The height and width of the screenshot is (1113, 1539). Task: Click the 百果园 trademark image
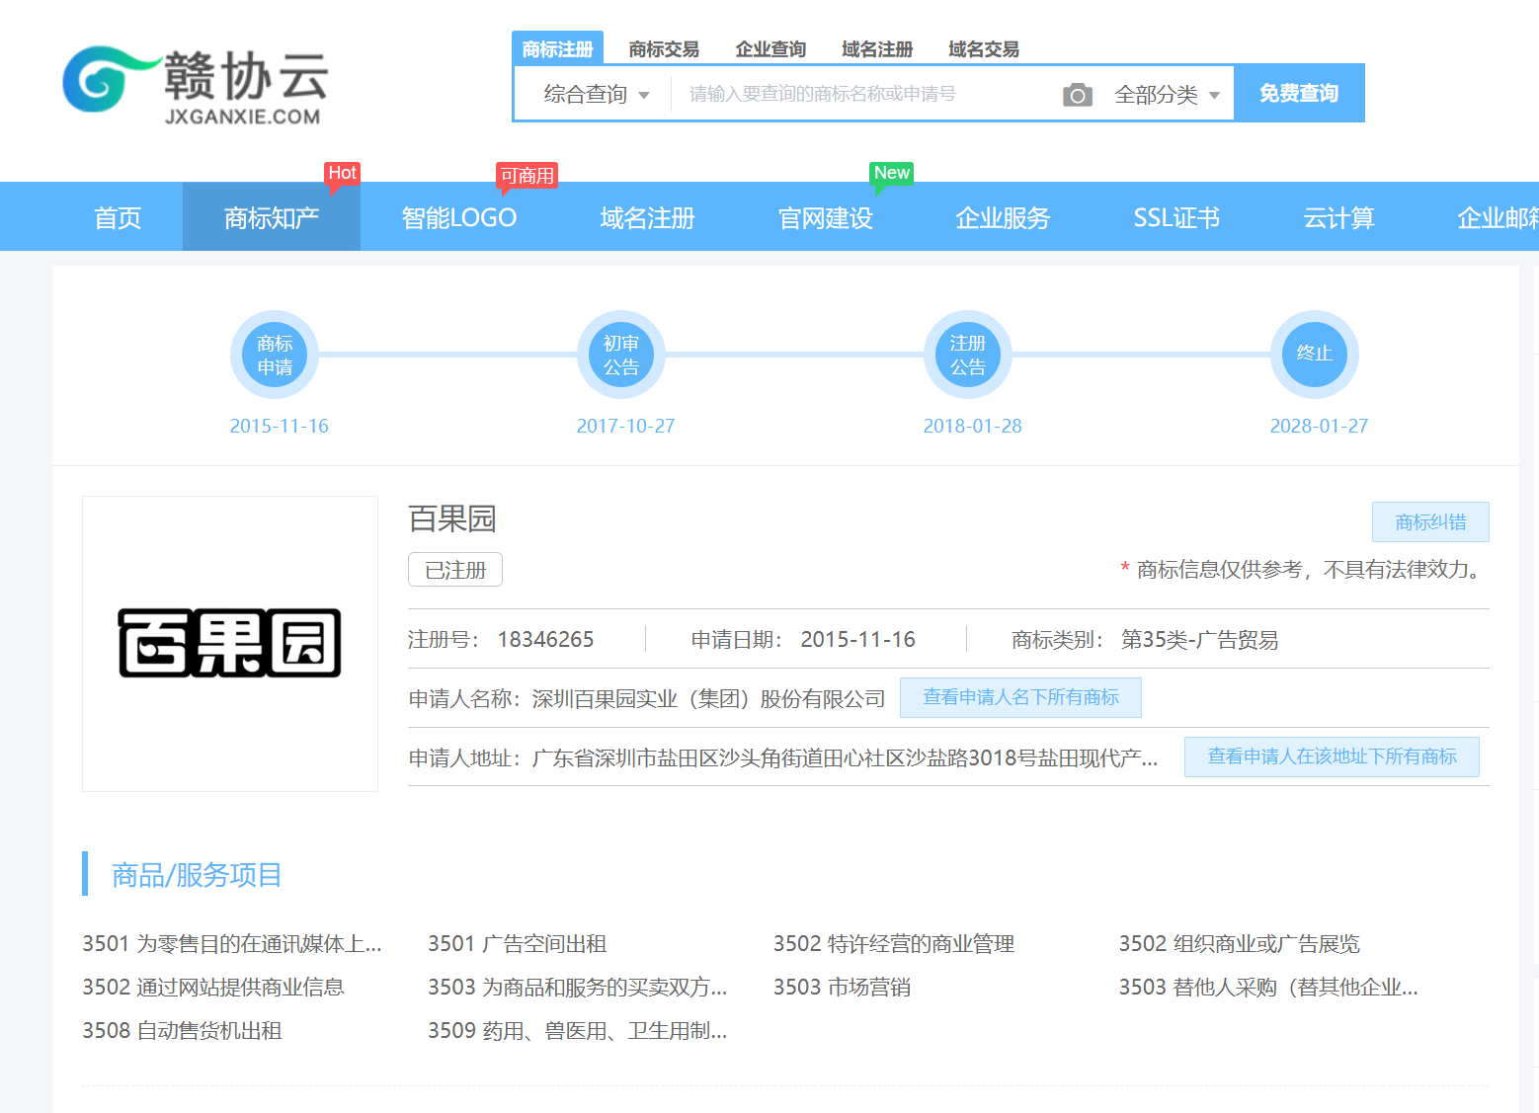(230, 643)
